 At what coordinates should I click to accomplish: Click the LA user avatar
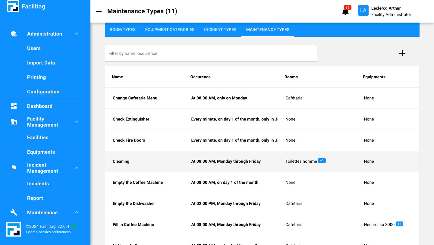point(363,11)
